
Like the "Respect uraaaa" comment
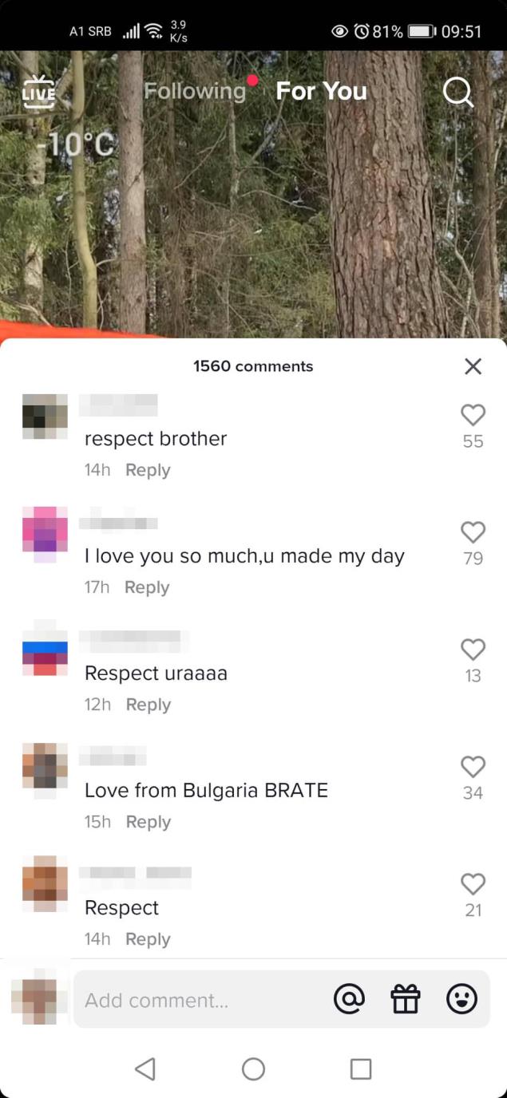tap(473, 650)
